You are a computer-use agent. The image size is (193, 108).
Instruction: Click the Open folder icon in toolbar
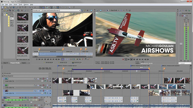5,7
